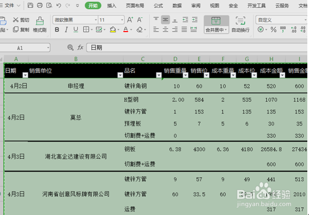Switch to the 公式 tab
309x215 pixels.
coord(158,6)
